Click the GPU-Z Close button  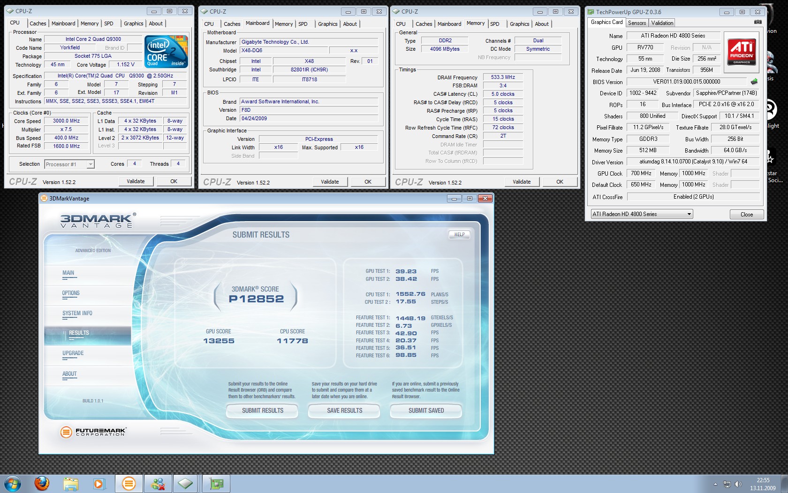[x=747, y=215]
